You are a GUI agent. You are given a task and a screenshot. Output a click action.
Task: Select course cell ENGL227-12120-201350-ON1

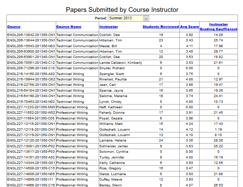31,141
